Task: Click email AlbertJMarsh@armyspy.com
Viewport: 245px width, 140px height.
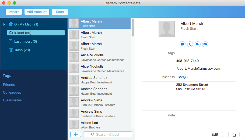Action: click(198, 68)
